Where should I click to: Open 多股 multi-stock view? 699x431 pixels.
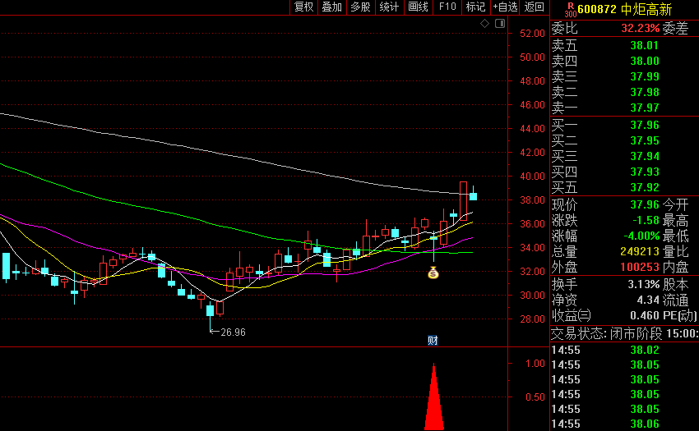[360, 7]
